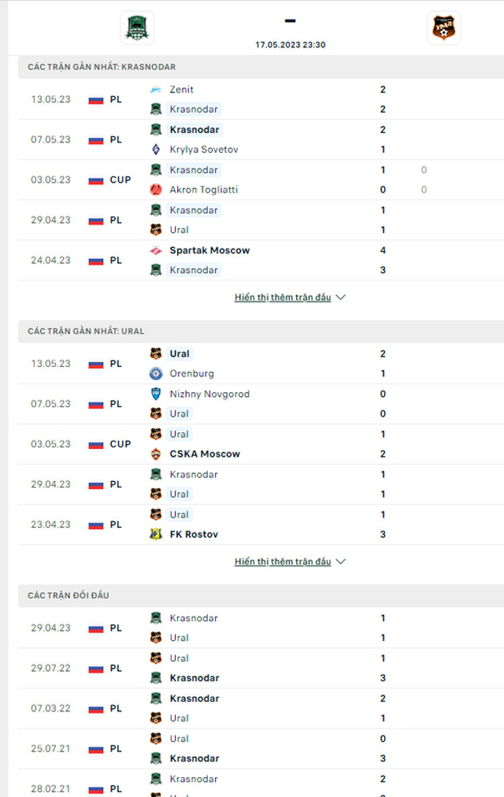Click the Spartak Moscow team logo
The width and height of the screenshot is (504, 797).
pyautogui.click(x=156, y=250)
